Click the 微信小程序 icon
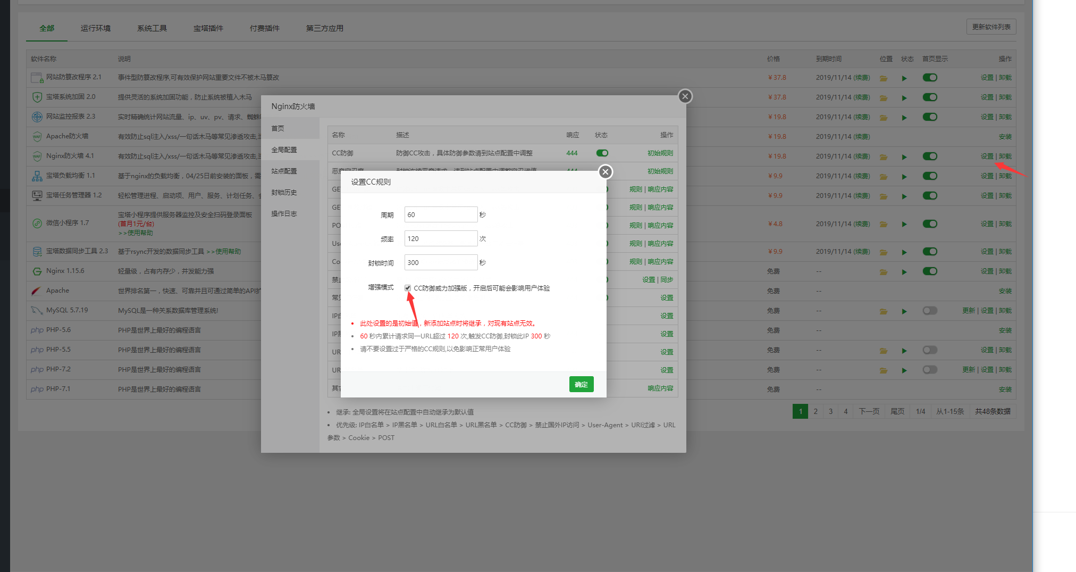Screen dimensions: 1076x572 37,223
